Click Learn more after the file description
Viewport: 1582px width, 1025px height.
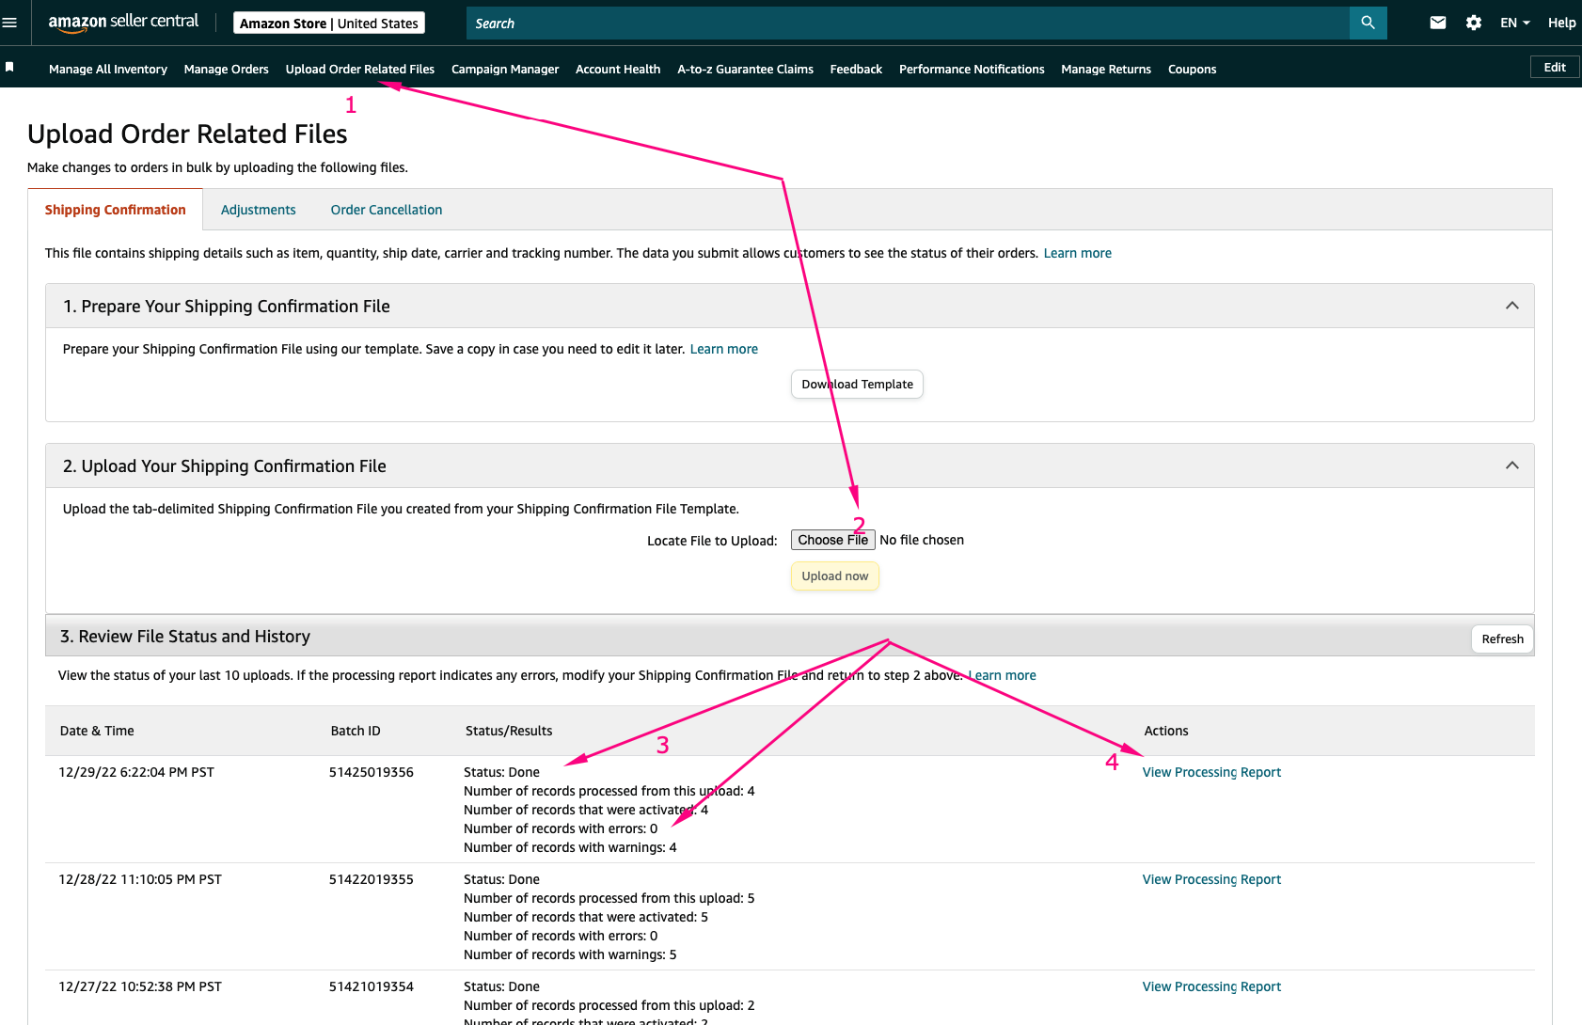point(1078,253)
